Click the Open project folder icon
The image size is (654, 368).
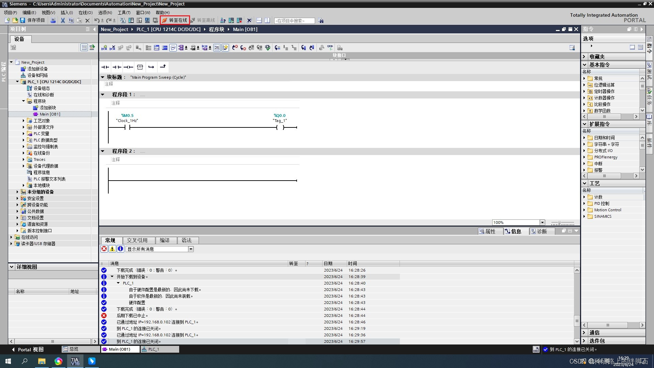(x=15, y=20)
